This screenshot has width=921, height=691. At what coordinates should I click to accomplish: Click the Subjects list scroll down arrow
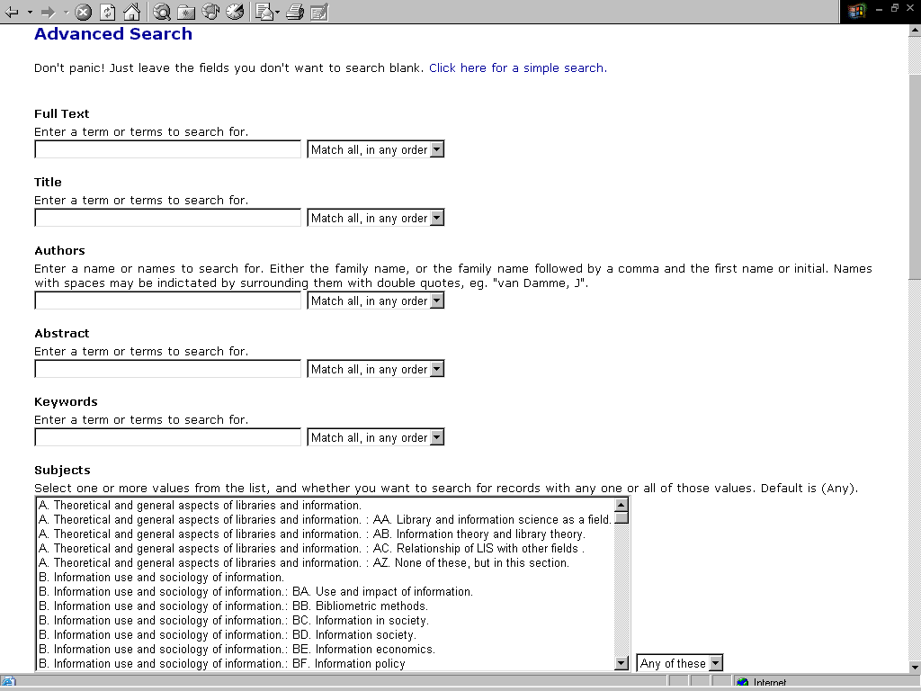coord(621,663)
